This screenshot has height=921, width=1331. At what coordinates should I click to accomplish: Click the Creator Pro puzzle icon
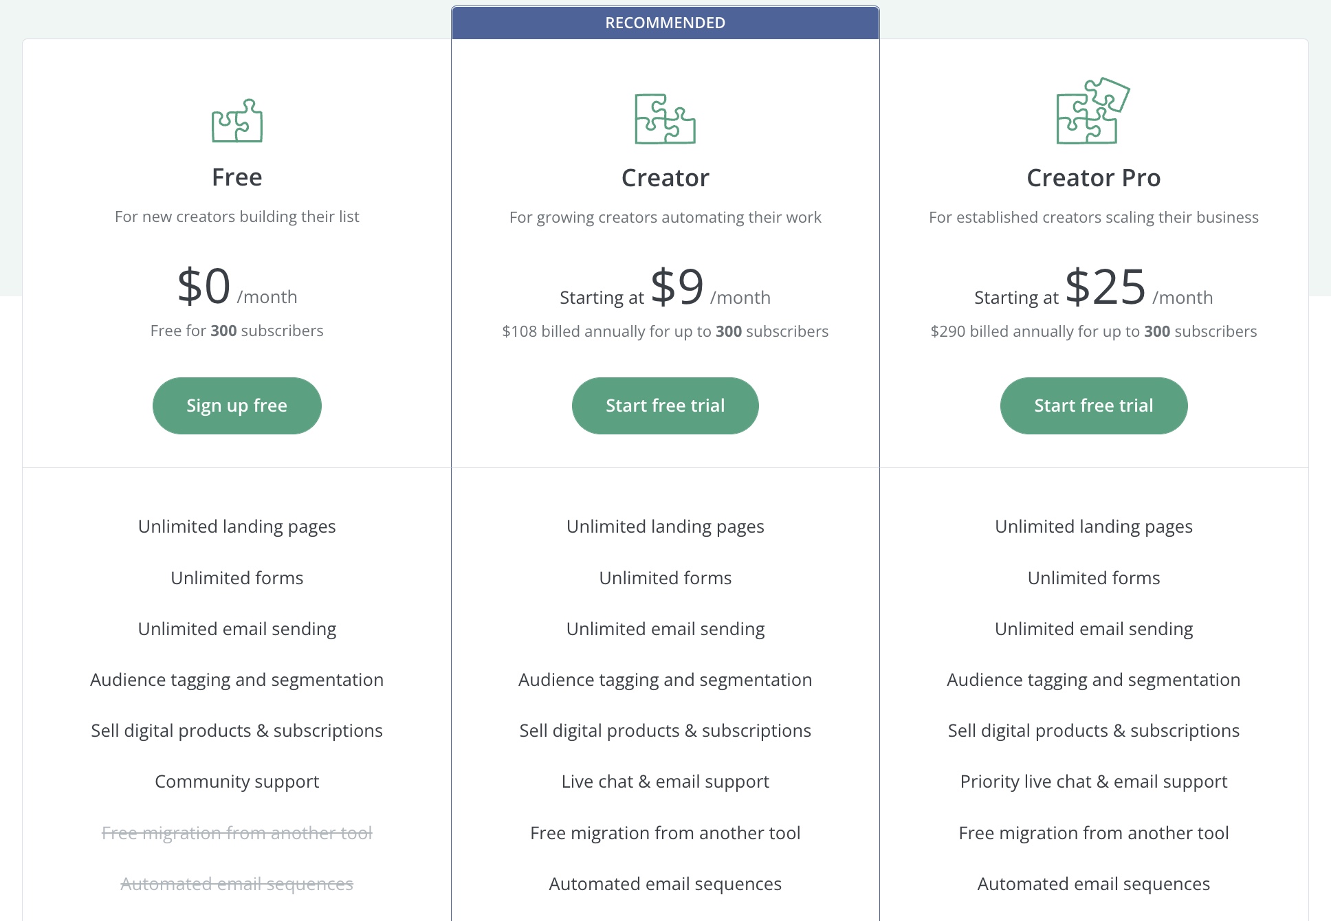tap(1093, 111)
